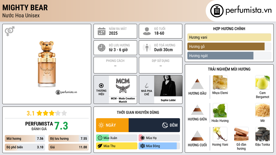Click the projection value Dưới 30cm
Viewport: 276px width, 155px height.
[x=164, y=50]
